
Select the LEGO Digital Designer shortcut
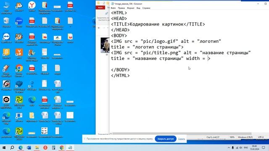click(x=19, y=86)
